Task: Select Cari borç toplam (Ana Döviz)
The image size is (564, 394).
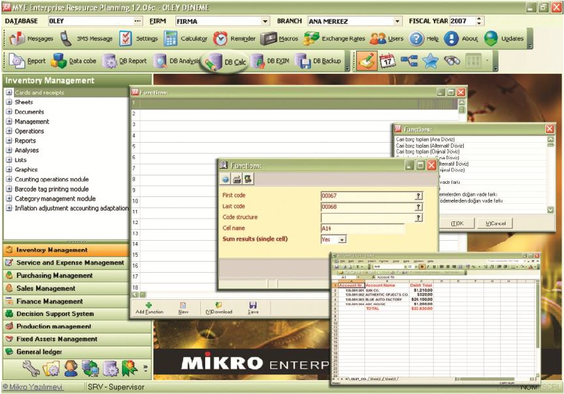Action: 425,139
